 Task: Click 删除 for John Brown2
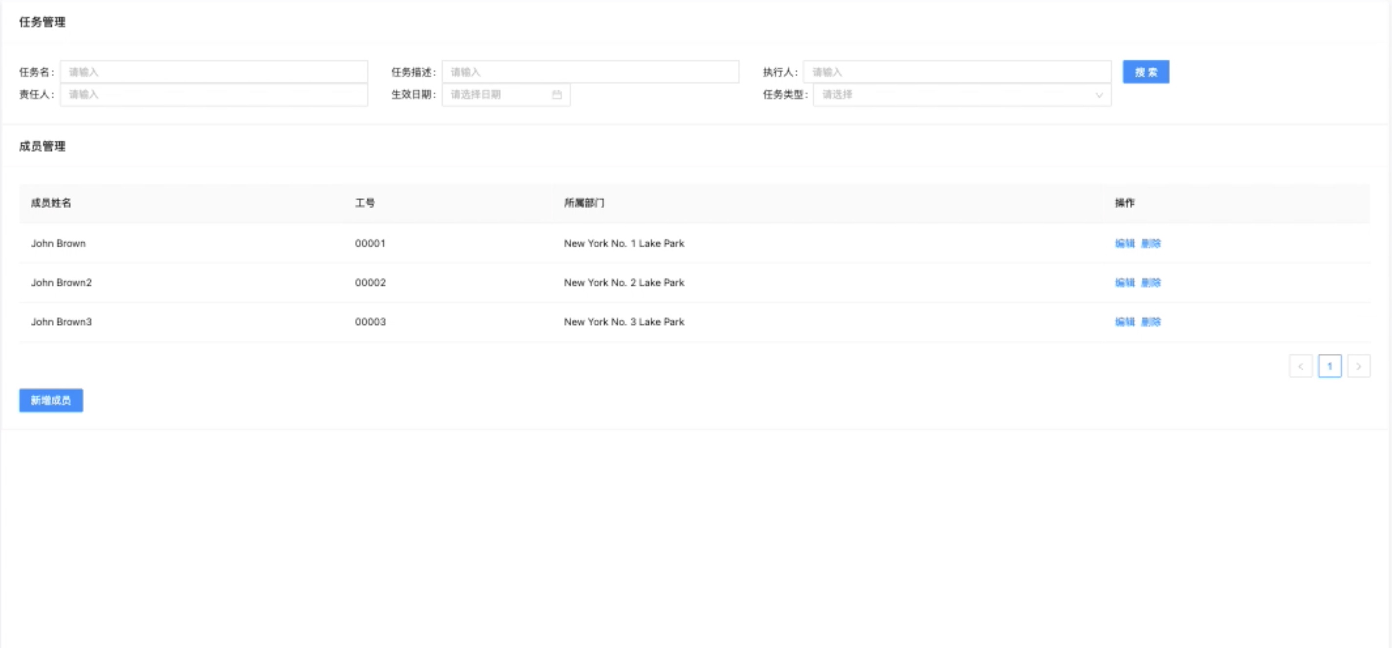pyautogui.click(x=1151, y=282)
